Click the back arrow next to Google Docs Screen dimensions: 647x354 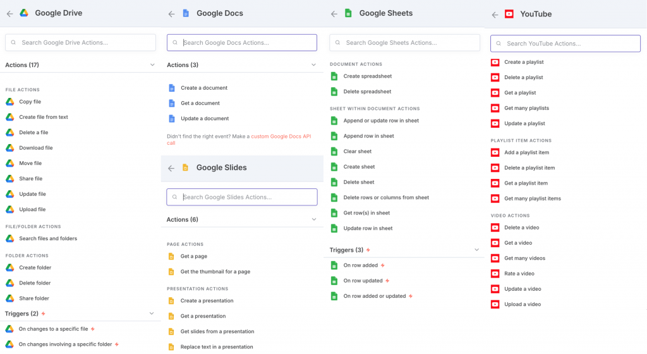coord(171,13)
